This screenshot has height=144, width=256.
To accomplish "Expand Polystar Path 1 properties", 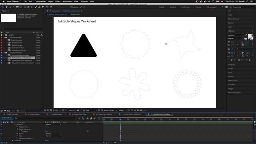I will point(17,127).
